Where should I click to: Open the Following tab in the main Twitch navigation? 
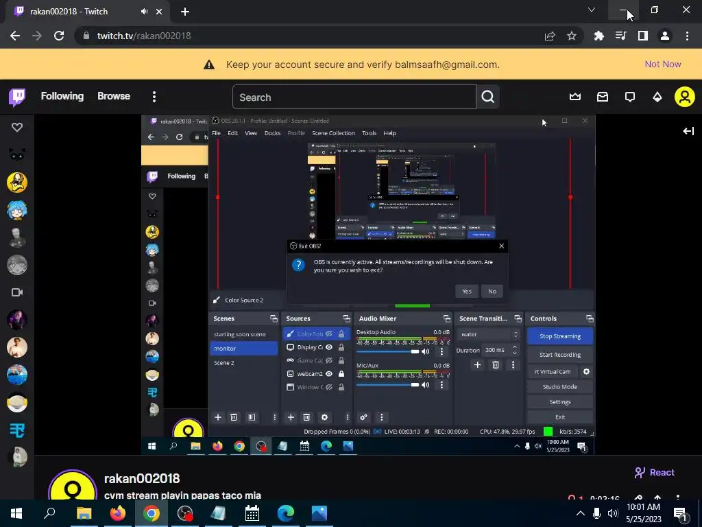pos(62,96)
